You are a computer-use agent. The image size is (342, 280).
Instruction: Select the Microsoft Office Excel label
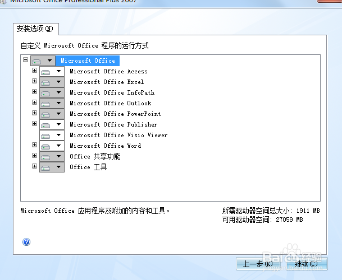107,82
